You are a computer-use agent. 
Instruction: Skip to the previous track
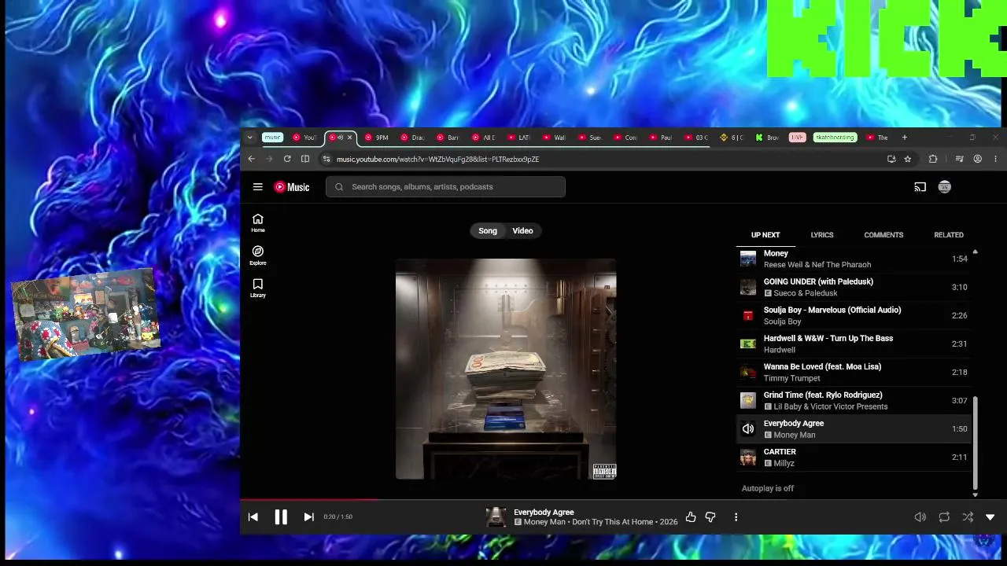(x=253, y=516)
